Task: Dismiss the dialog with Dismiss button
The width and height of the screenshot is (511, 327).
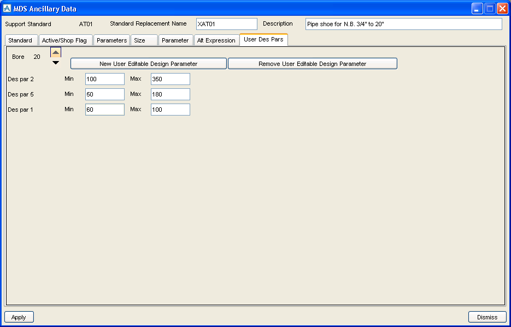Action: (487, 317)
